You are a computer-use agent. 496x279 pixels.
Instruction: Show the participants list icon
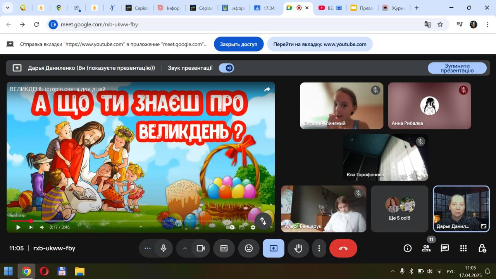click(426, 248)
